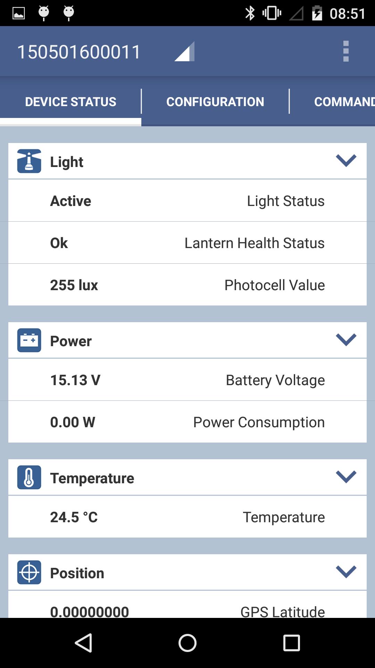Collapse the Position section chevron
Image resolution: width=375 pixels, height=668 pixels.
point(346,572)
